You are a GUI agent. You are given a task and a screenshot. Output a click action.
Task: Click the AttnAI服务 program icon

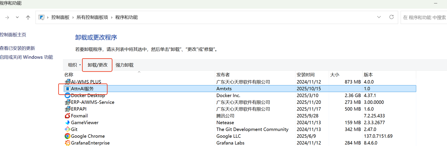[67, 89]
